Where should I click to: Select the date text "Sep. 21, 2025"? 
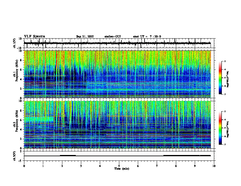point(85,36)
